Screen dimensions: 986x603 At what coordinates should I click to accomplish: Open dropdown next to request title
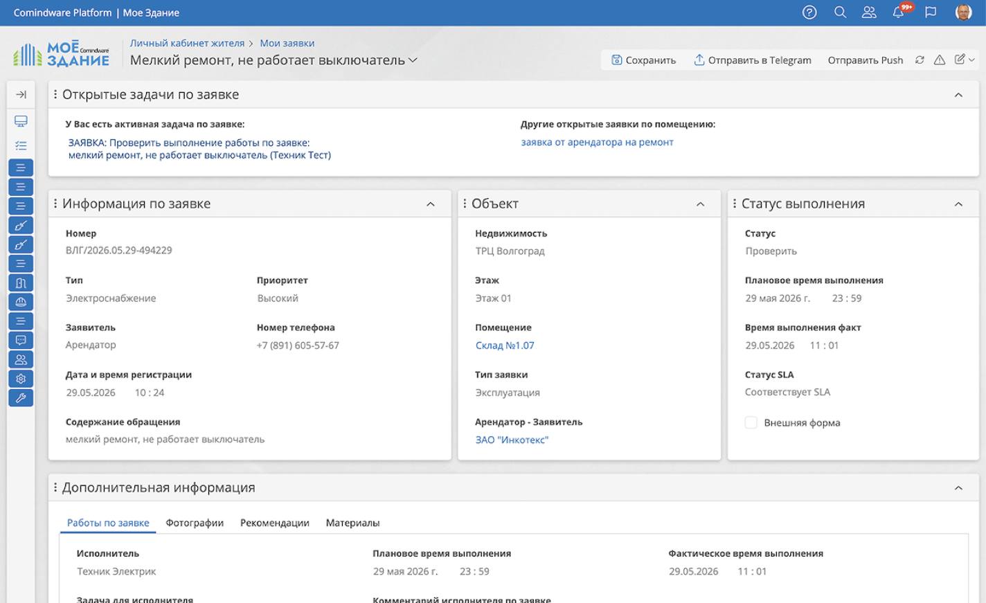[413, 60]
